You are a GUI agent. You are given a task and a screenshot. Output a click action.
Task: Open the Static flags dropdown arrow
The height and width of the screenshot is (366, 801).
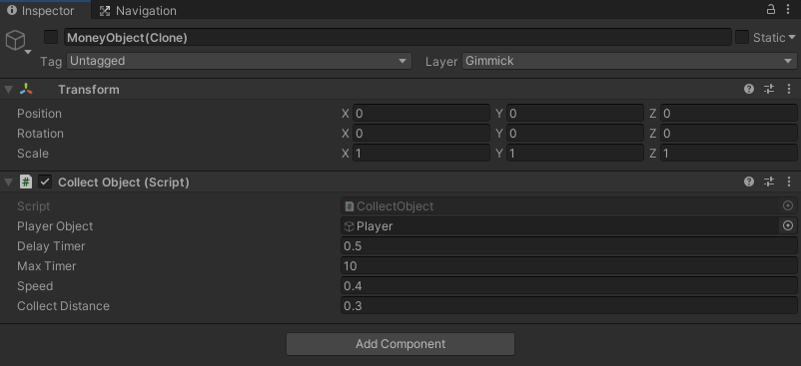click(x=792, y=37)
